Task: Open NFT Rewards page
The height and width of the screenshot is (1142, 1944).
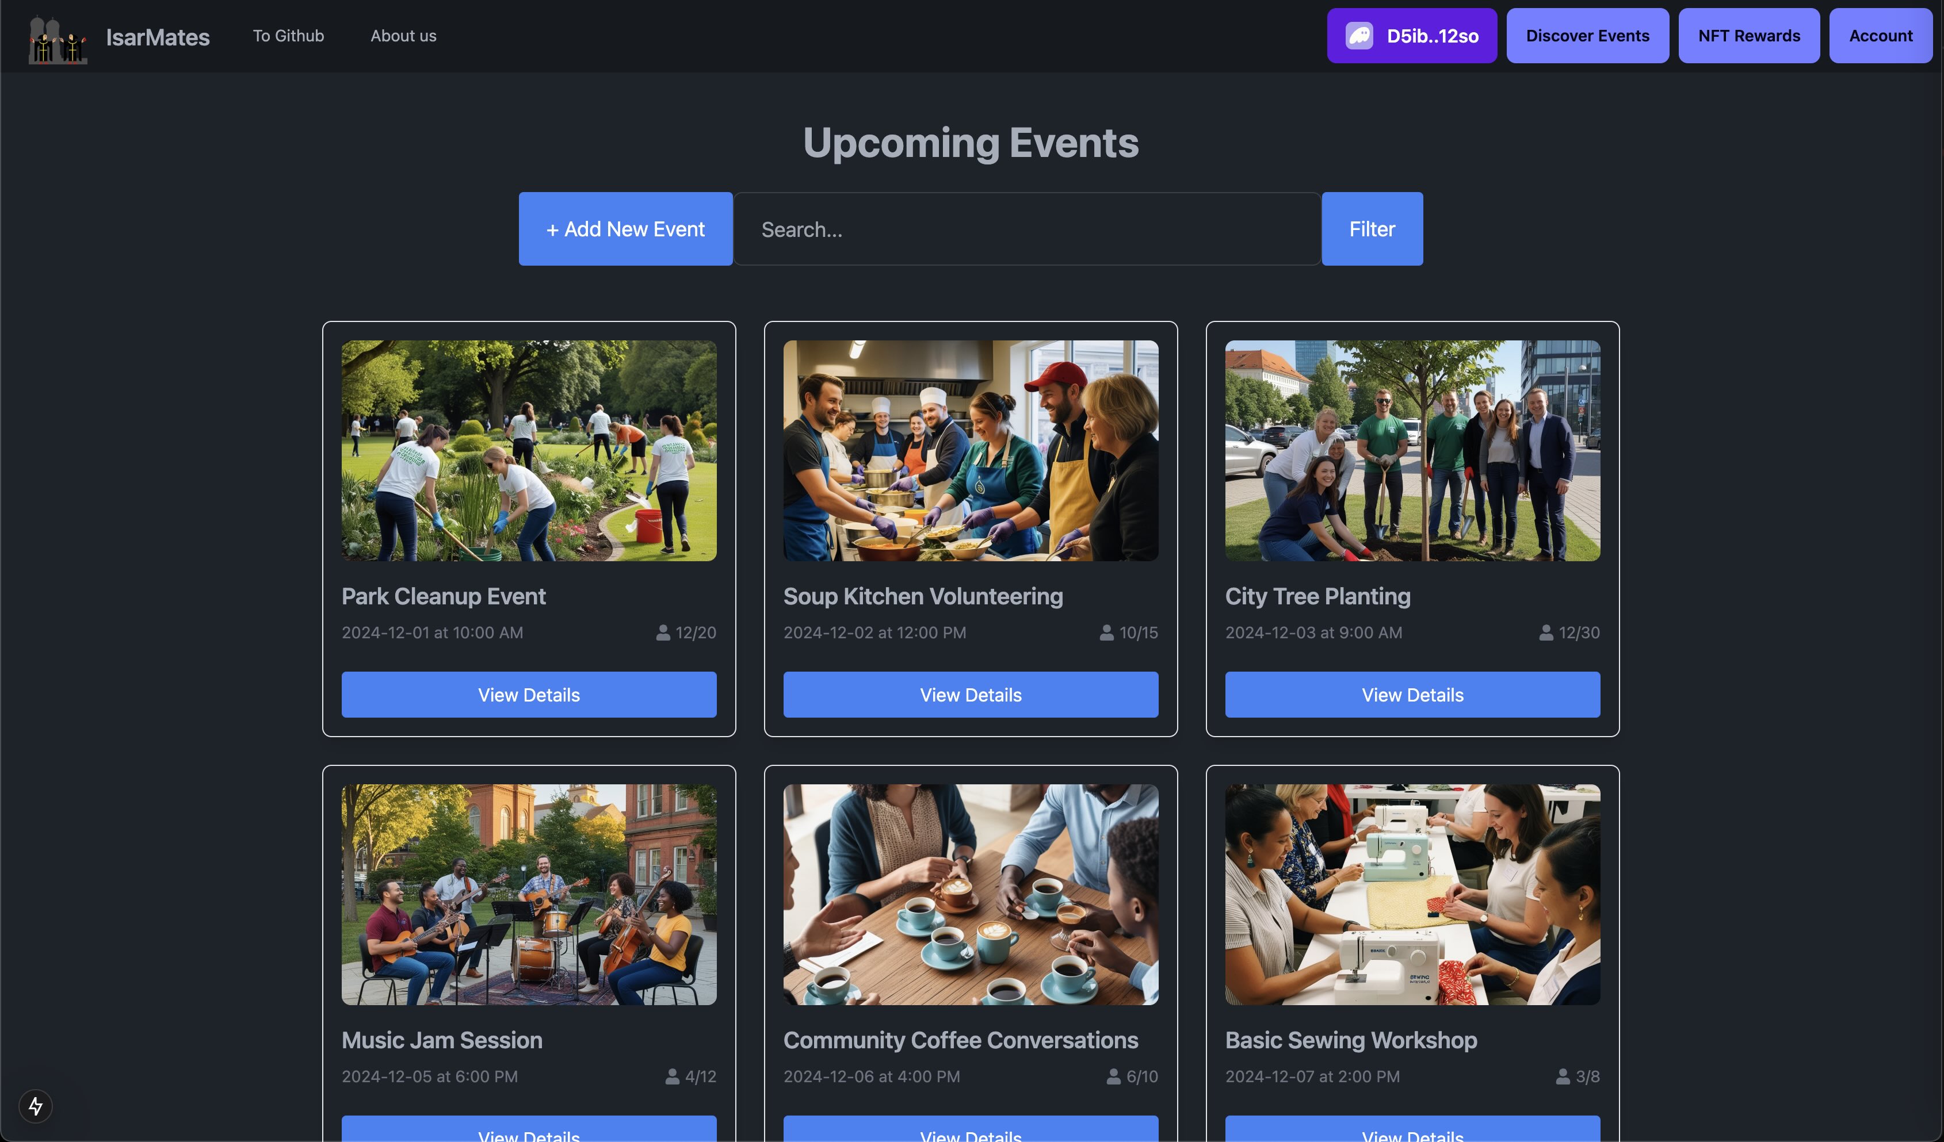Action: click(1749, 36)
